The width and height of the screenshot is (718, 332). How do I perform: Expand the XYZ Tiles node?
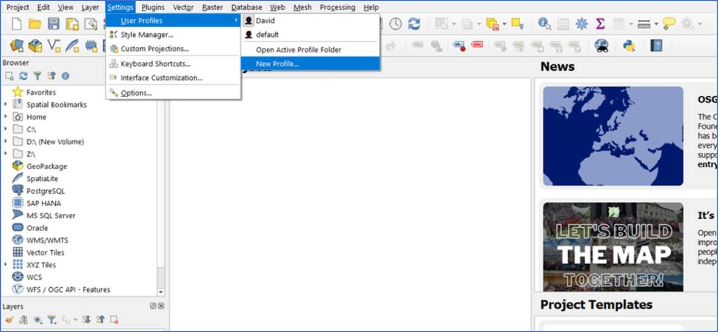coord(5,264)
